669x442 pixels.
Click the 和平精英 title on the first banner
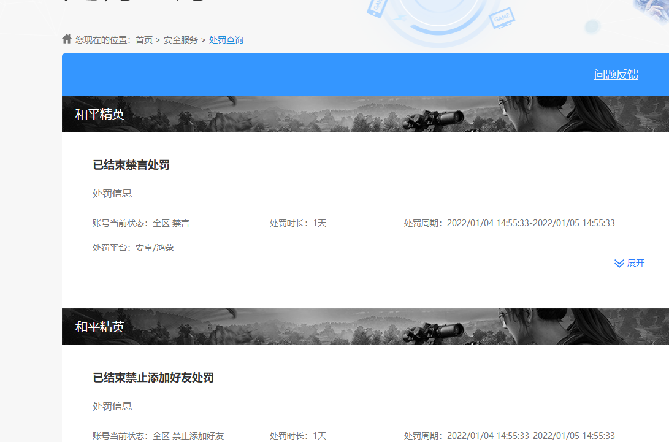[100, 113]
